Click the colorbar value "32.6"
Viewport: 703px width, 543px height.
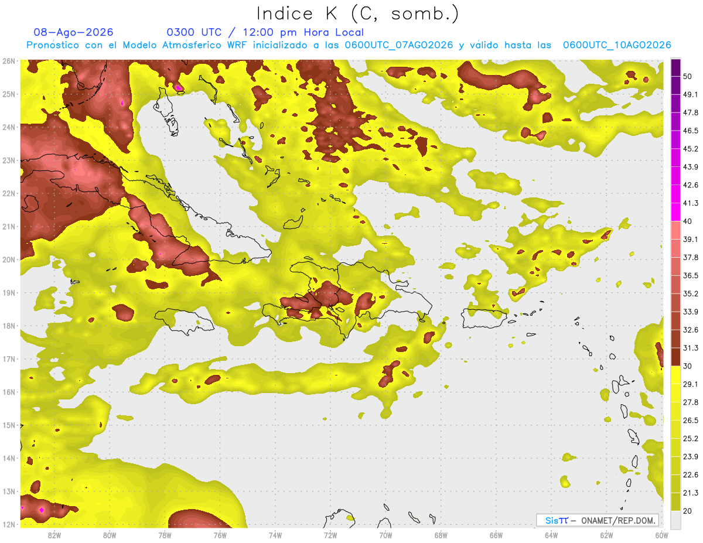[690, 330]
